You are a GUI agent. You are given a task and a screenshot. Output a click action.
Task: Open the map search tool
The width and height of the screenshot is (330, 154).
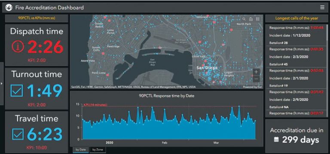click(x=244, y=19)
